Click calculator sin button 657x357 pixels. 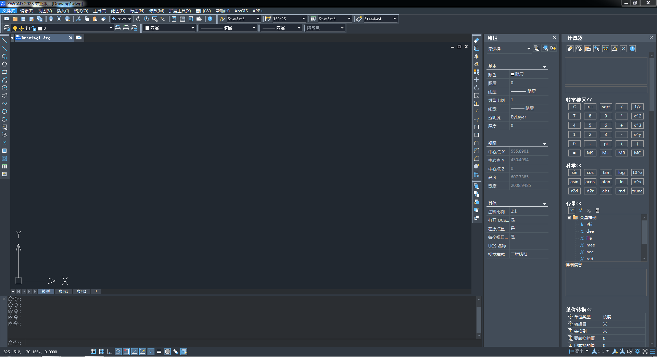tap(574, 173)
